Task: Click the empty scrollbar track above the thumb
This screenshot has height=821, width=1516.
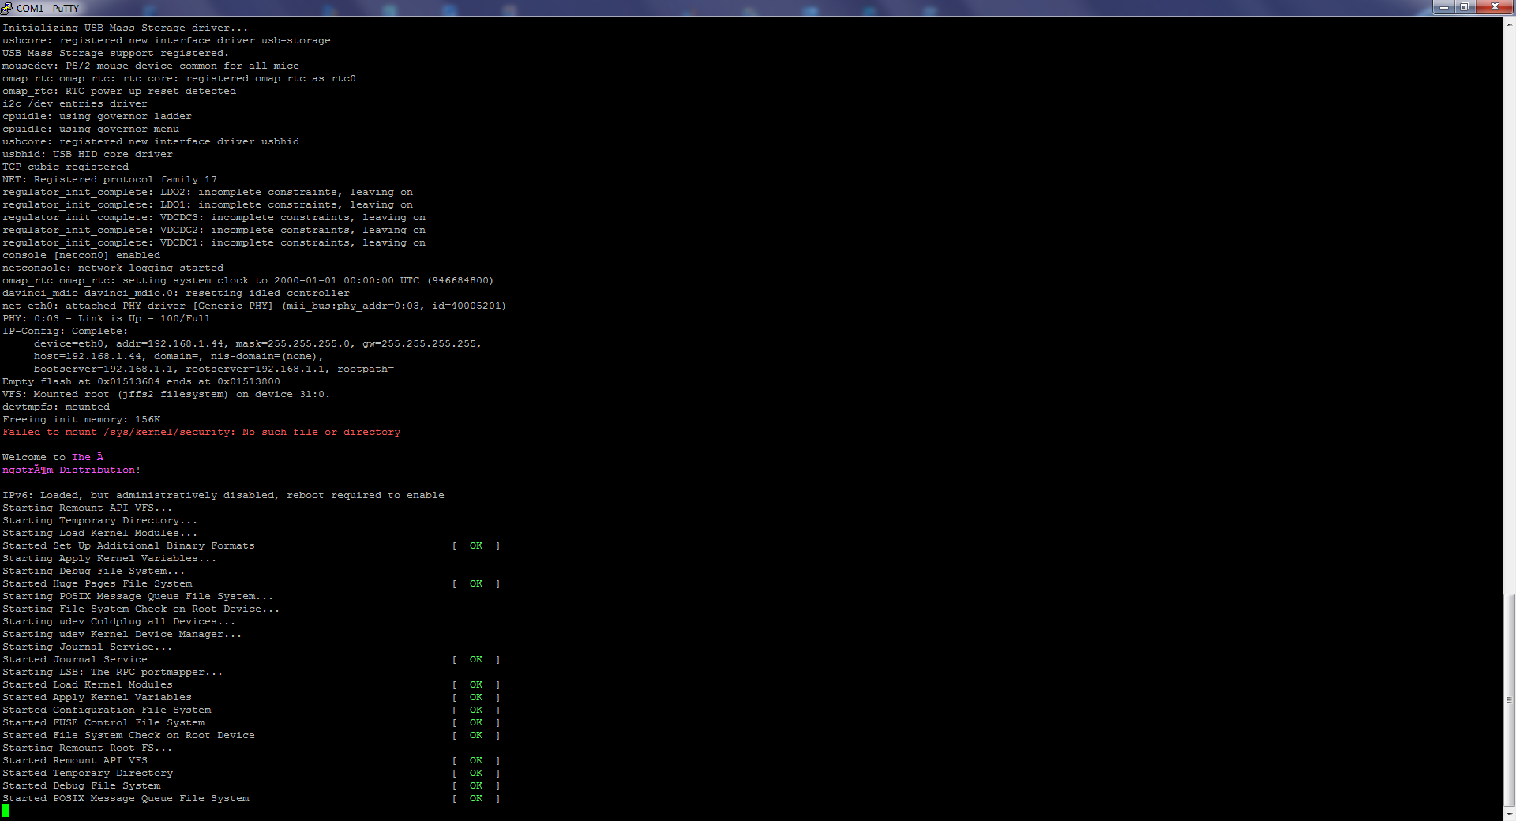Action: click(x=1509, y=316)
